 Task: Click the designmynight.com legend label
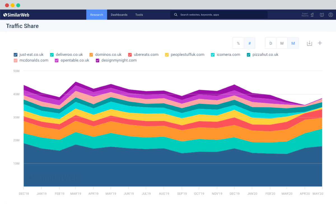tap(119, 60)
